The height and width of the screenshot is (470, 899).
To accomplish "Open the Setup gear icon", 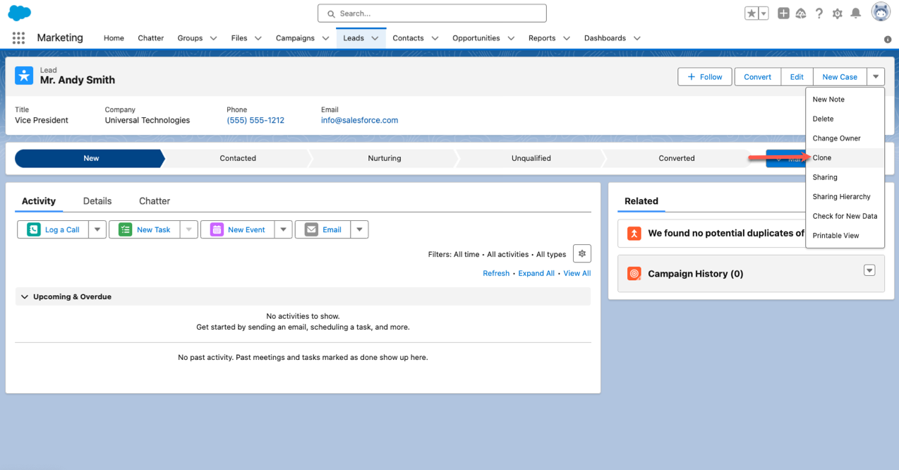I will 838,13.
